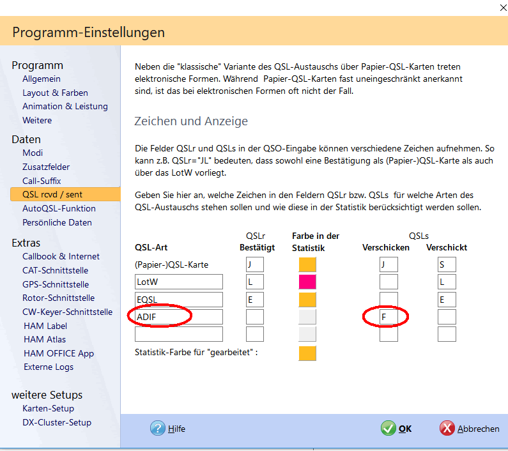
Task: Edit the LotW Verschickt field with L
Action: [x=447, y=282]
